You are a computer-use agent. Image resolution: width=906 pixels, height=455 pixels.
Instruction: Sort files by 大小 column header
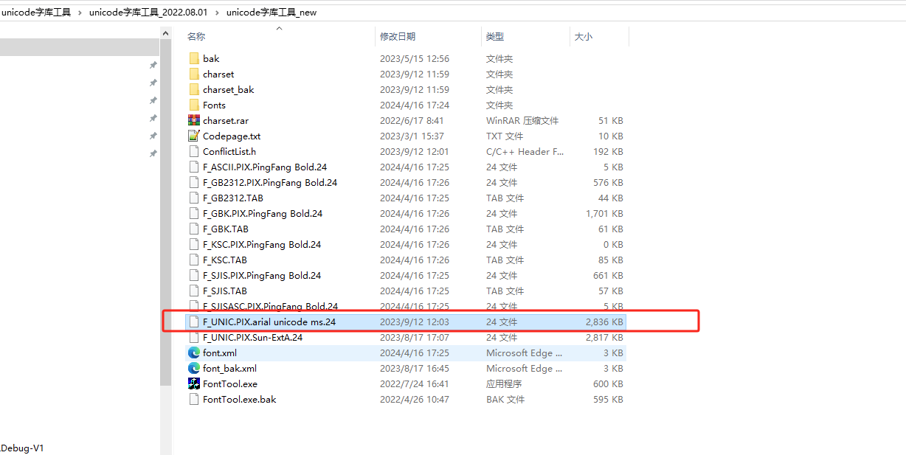click(583, 36)
